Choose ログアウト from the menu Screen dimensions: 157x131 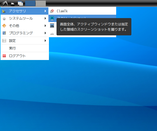[x=25, y=56]
